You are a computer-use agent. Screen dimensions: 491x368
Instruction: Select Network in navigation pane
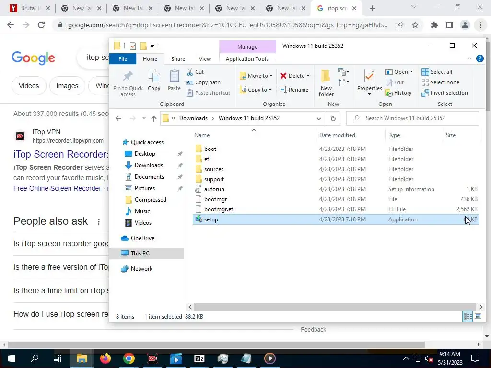pos(141,269)
